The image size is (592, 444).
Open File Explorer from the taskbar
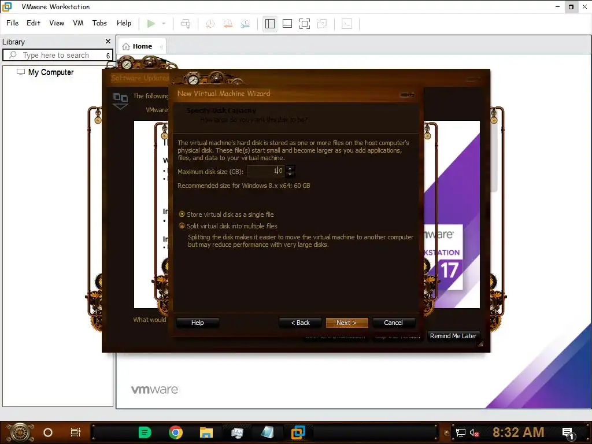(x=206, y=432)
